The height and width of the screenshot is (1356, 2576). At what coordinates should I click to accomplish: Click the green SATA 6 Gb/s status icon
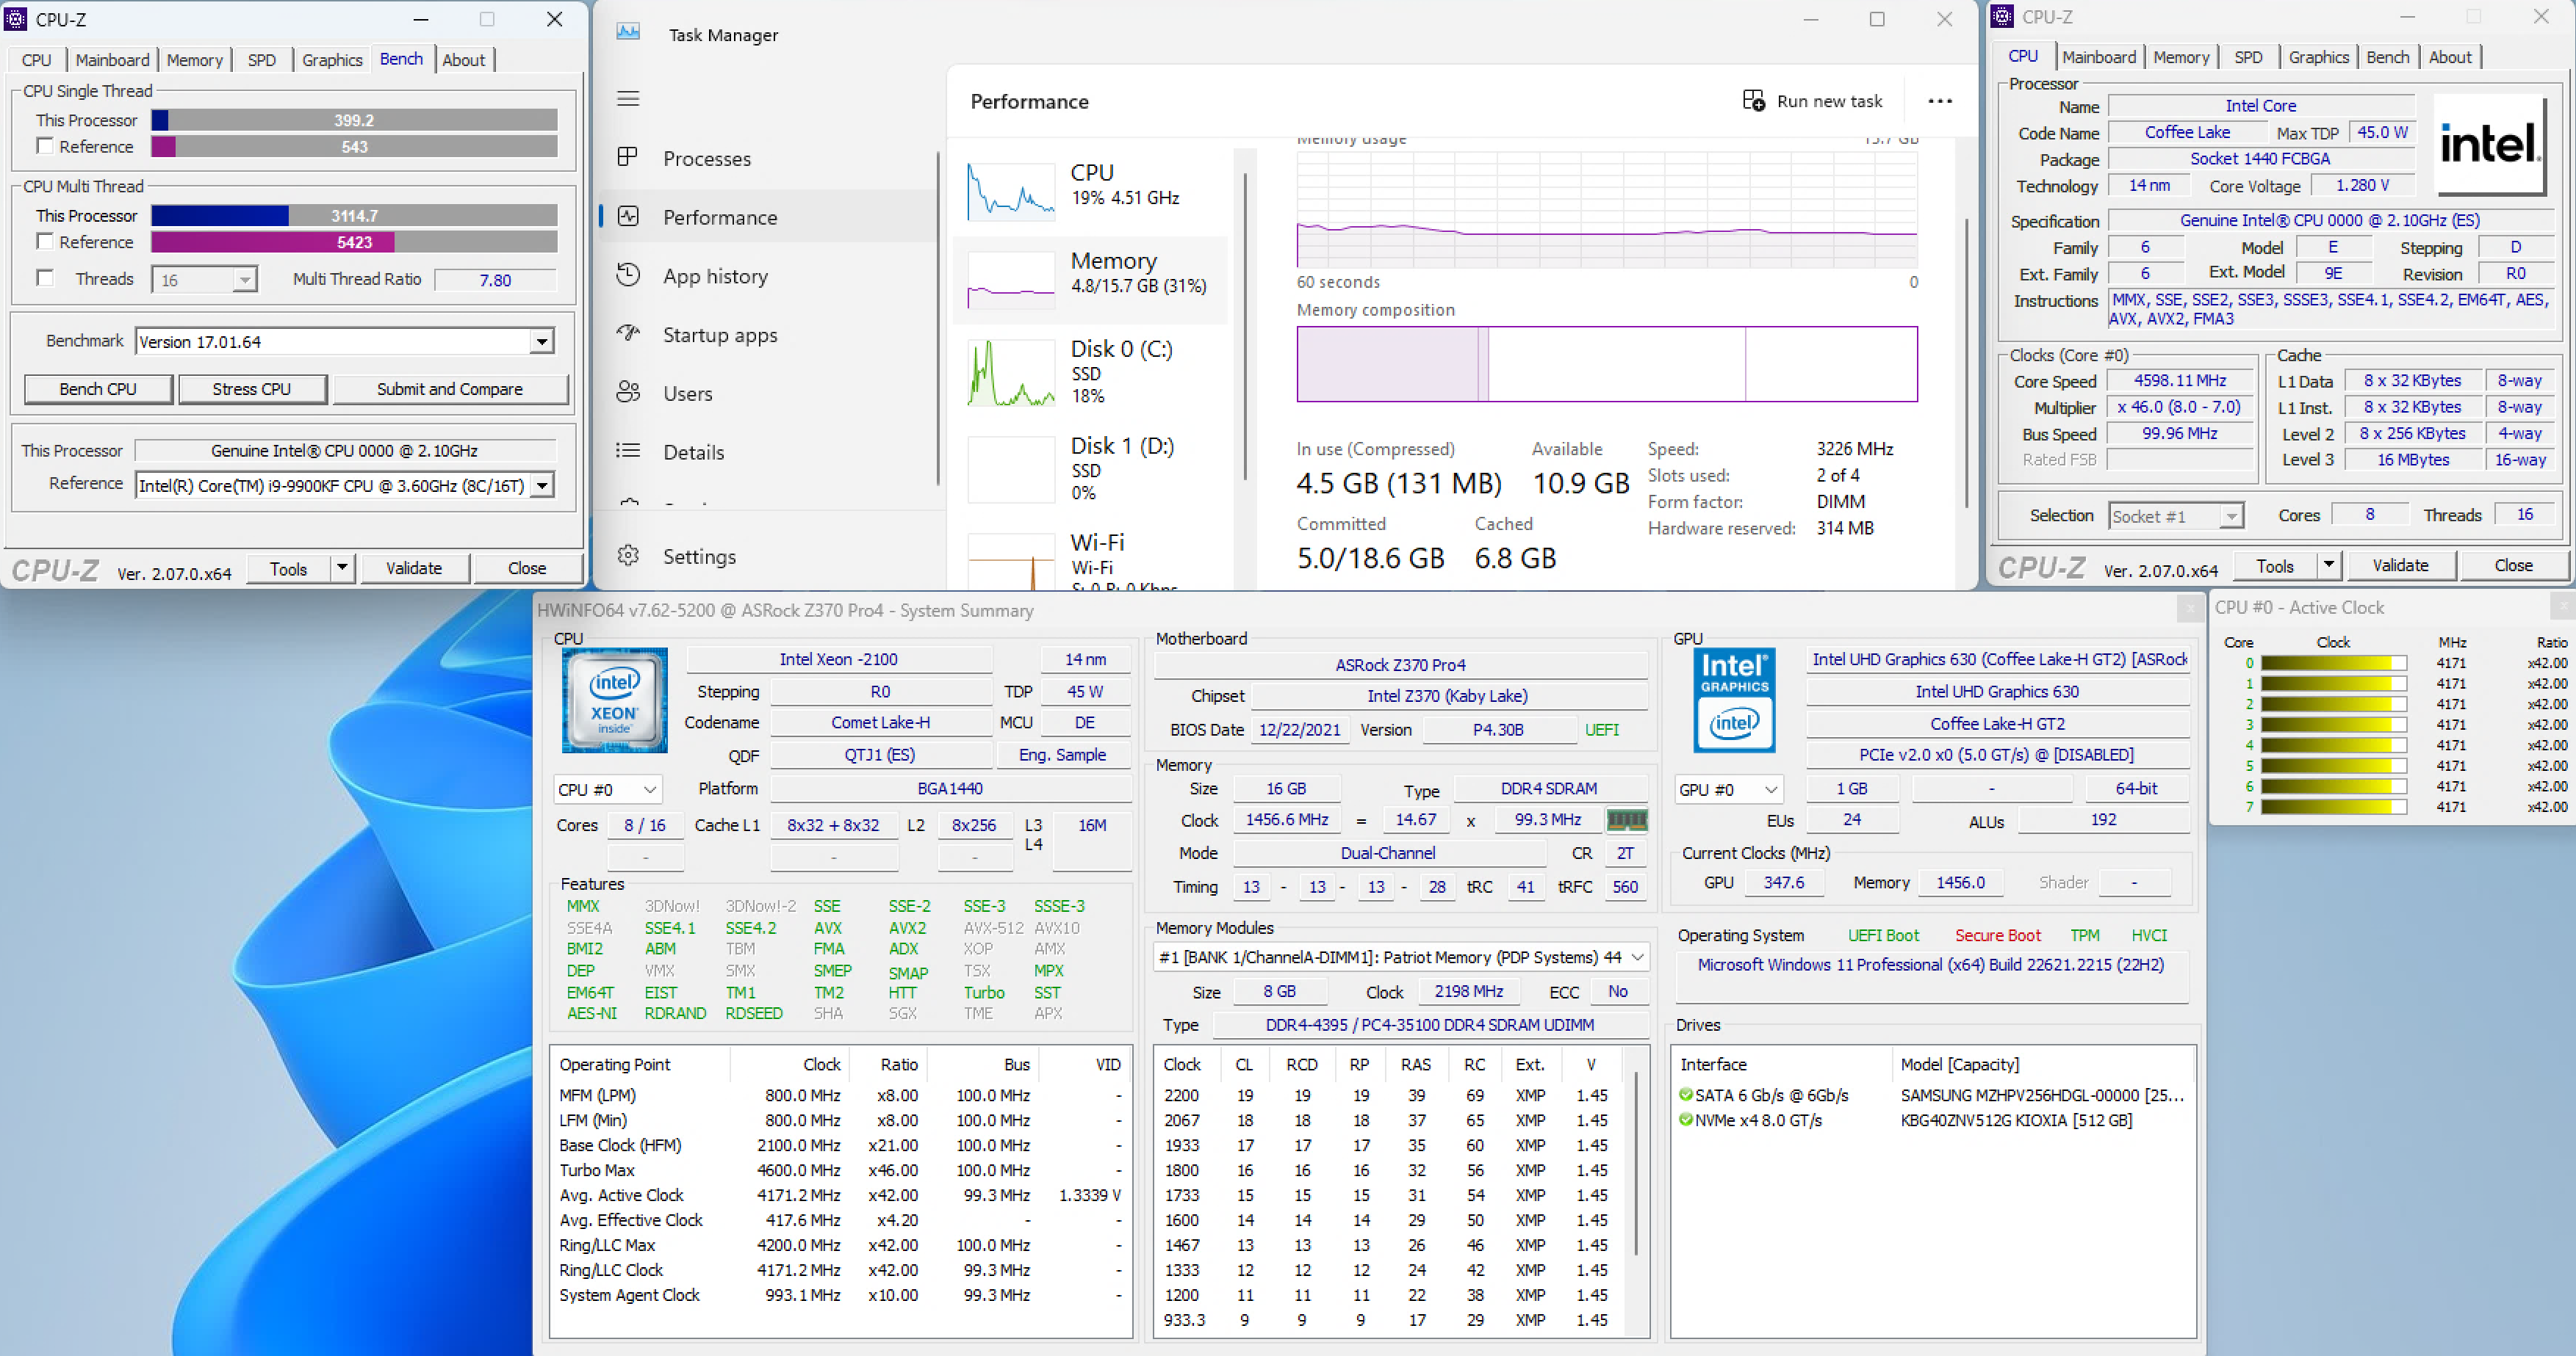tap(1686, 1094)
